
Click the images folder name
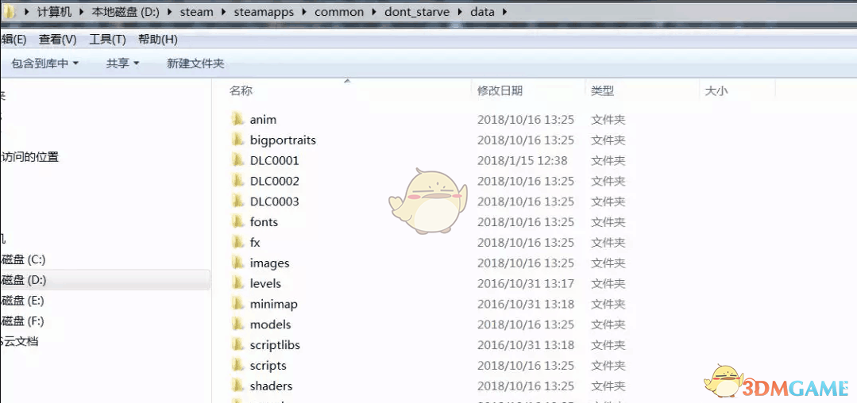pos(269,263)
